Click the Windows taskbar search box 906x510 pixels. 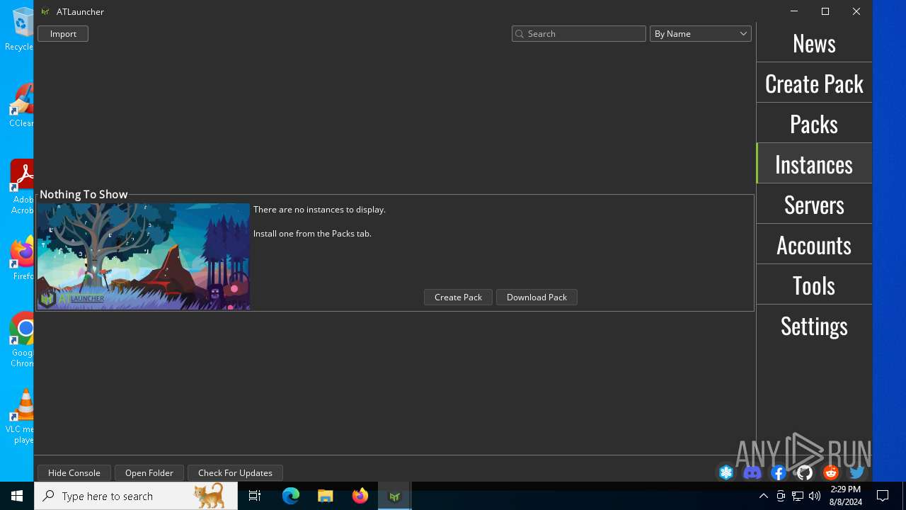pos(136,496)
